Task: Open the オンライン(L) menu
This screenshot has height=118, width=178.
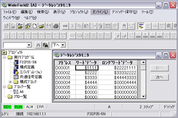Action: 100,12
